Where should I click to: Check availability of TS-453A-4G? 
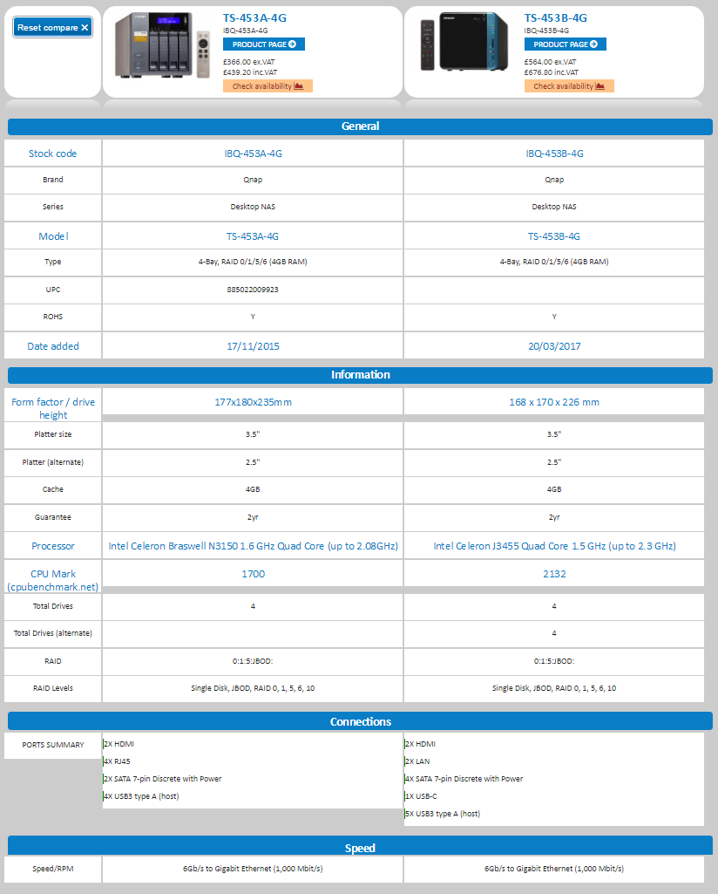tap(268, 86)
